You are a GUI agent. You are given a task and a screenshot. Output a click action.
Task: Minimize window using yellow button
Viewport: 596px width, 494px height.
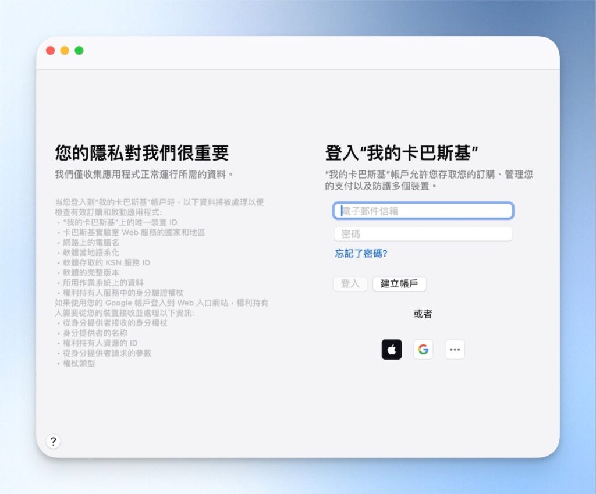[65, 51]
